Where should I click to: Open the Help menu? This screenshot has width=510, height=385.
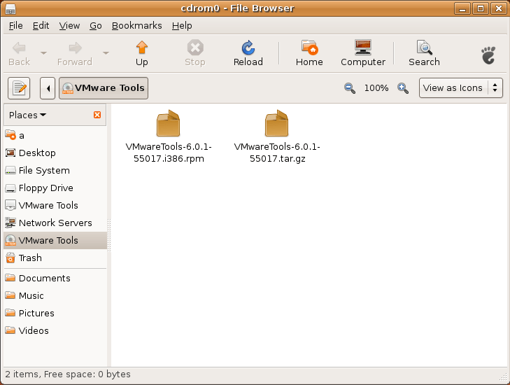pos(182,26)
